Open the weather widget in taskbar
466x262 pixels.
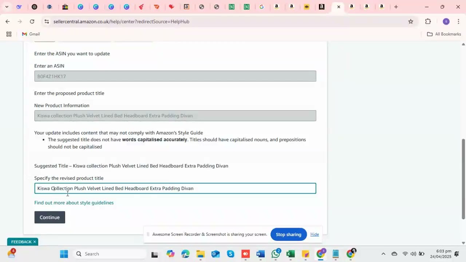tap(11, 254)
